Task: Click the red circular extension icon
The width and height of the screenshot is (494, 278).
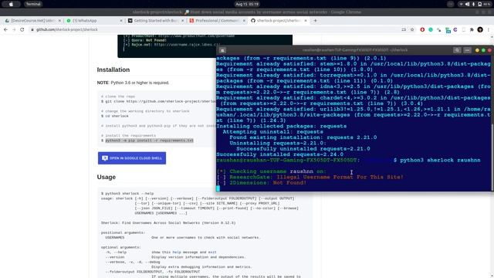Action: (x=422, y=29)
